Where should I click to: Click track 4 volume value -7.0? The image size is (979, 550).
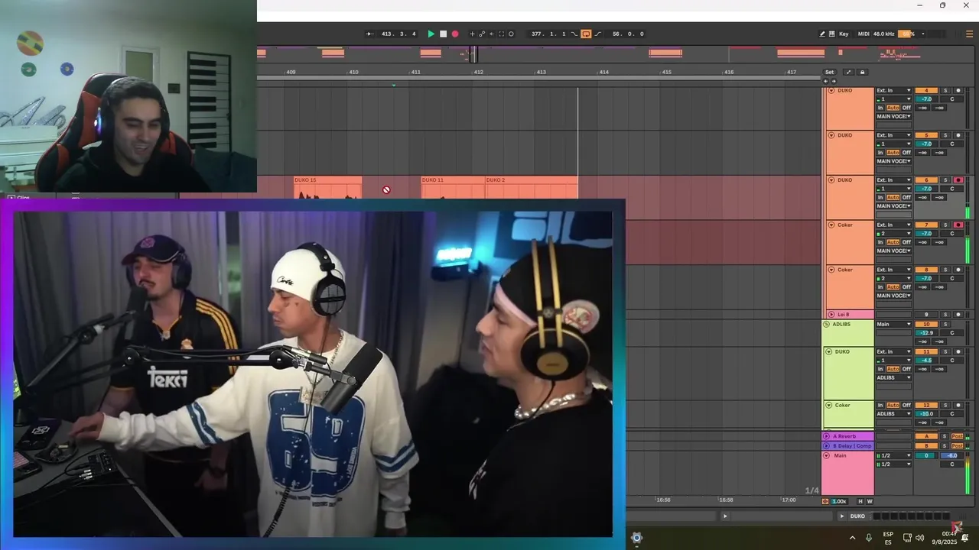coord(926,99)
